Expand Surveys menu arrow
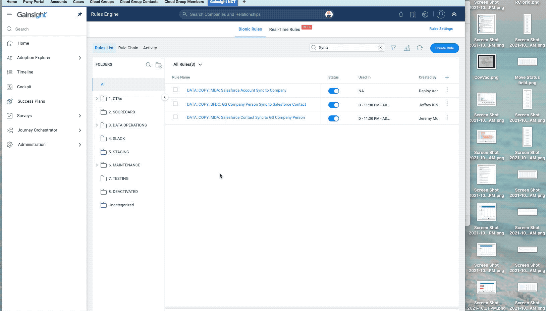Image resolution: width=546 pixels, height=311 pixels. pyautogui.click(x=80, y=116)
